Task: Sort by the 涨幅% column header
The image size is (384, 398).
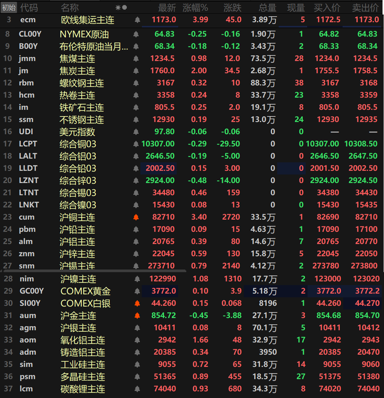Action: click(195, 7)
